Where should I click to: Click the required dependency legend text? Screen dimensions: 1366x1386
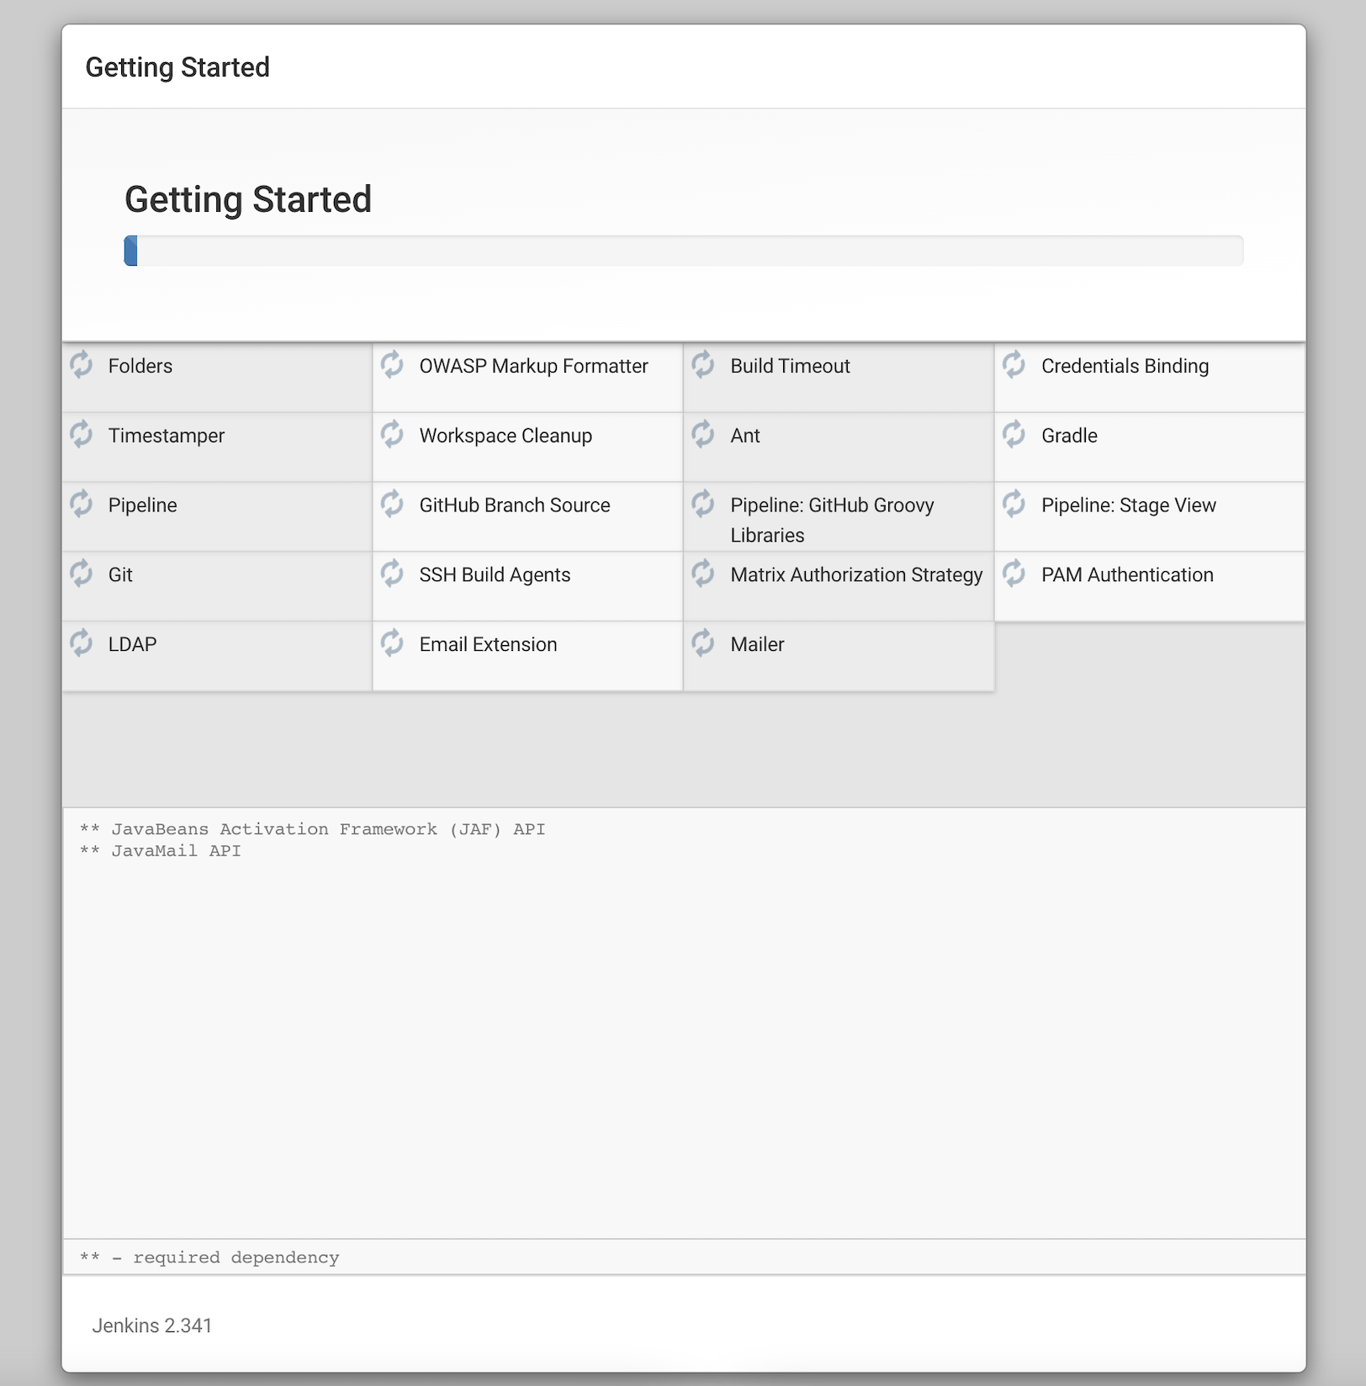(209, 1258)
